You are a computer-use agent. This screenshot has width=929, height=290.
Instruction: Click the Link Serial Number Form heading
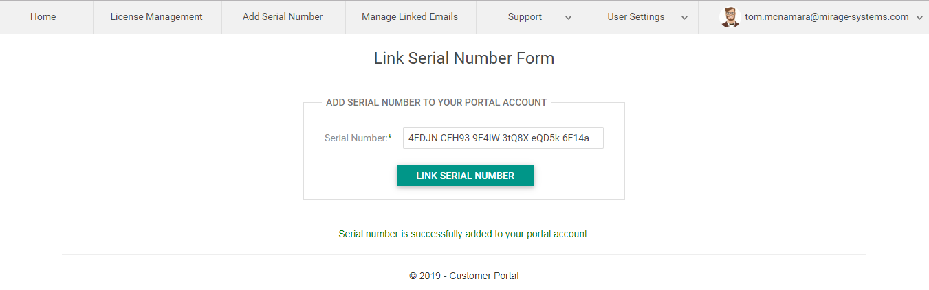click(x=464, y=58)
